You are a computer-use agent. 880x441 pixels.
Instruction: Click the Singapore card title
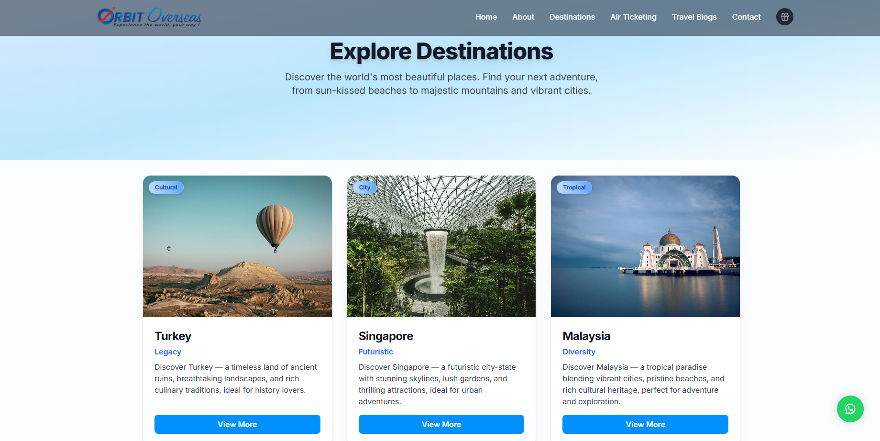click(x=386, y=336)
